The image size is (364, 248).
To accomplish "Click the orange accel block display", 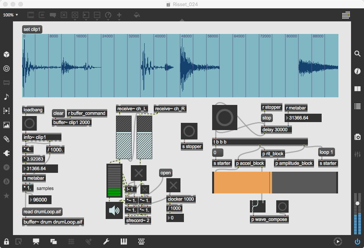I will click(x=242, y=182).
